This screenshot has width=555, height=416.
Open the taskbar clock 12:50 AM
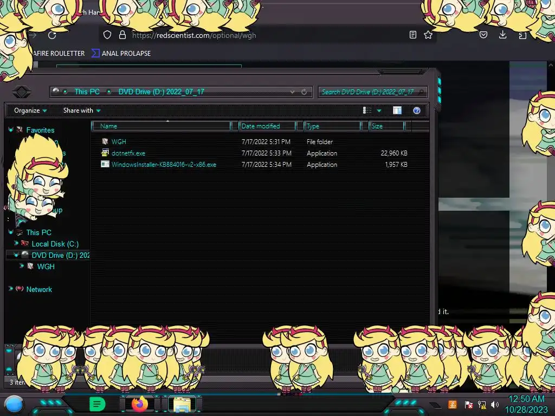[x=526, y=404]
